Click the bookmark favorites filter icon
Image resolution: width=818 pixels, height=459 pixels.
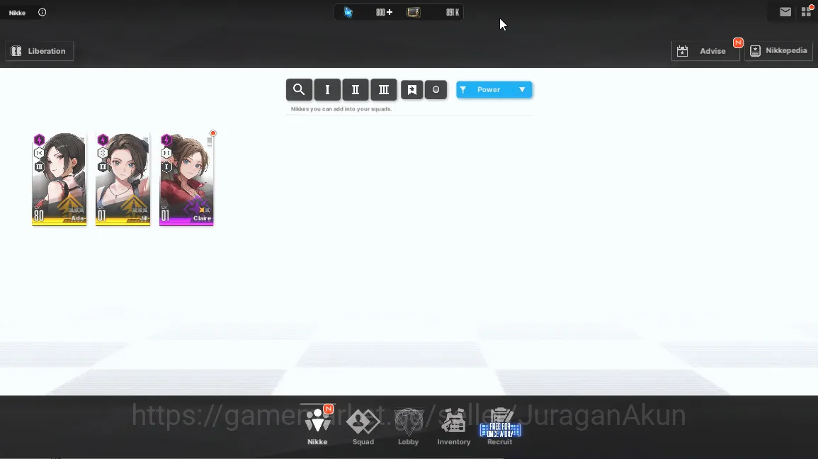tap(411, 90)
